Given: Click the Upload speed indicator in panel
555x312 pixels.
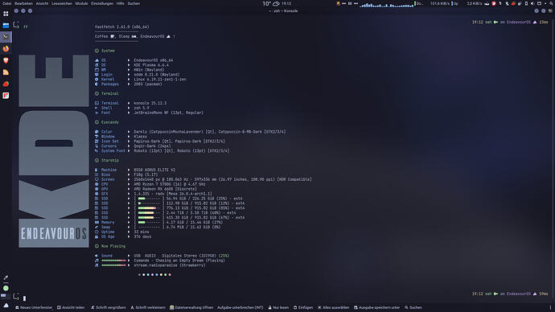Looking at the screenshot, I should point(467,3).
